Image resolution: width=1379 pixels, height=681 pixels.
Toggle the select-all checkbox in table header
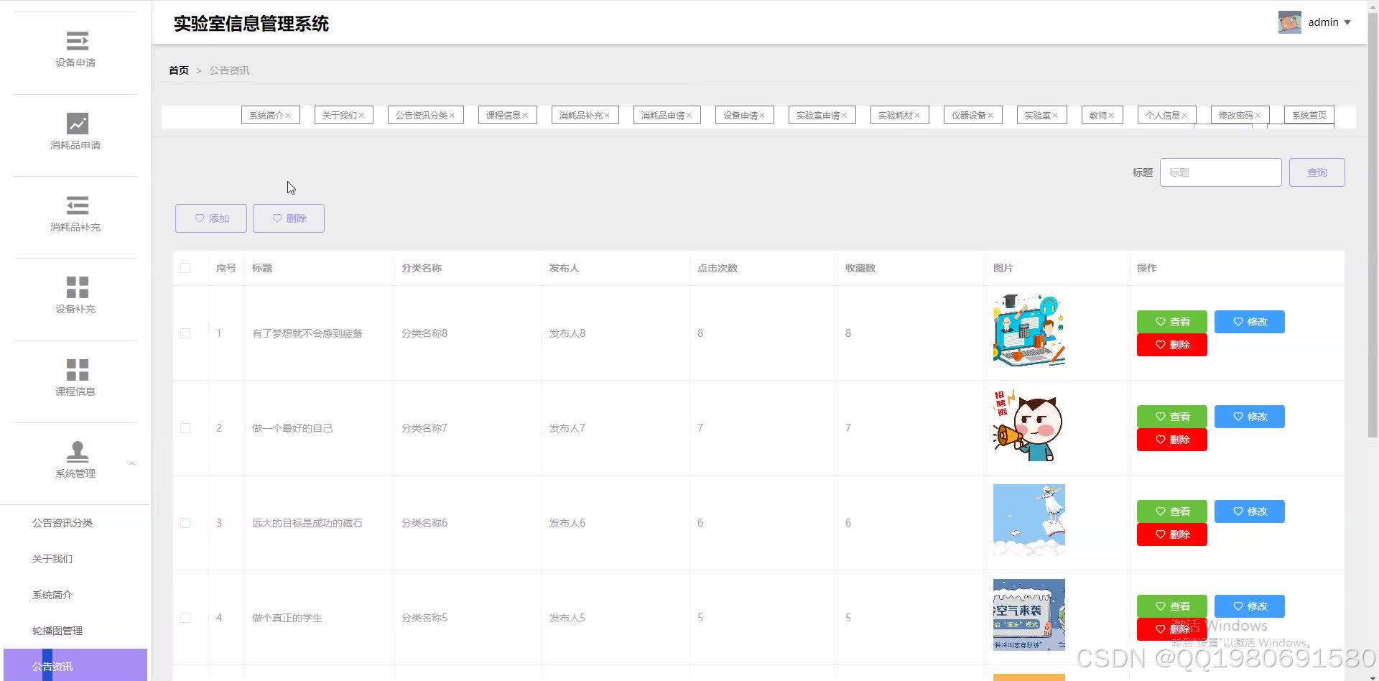pos(185,268)
